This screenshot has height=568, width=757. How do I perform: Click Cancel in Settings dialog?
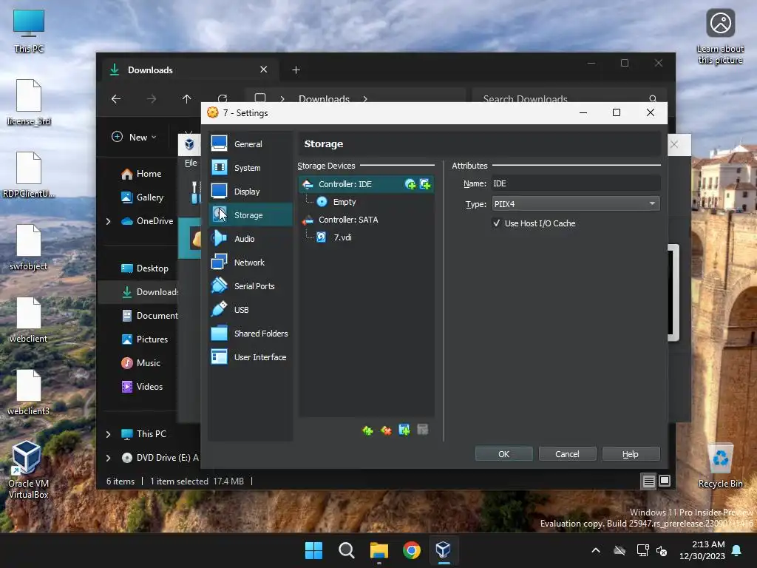567,454
